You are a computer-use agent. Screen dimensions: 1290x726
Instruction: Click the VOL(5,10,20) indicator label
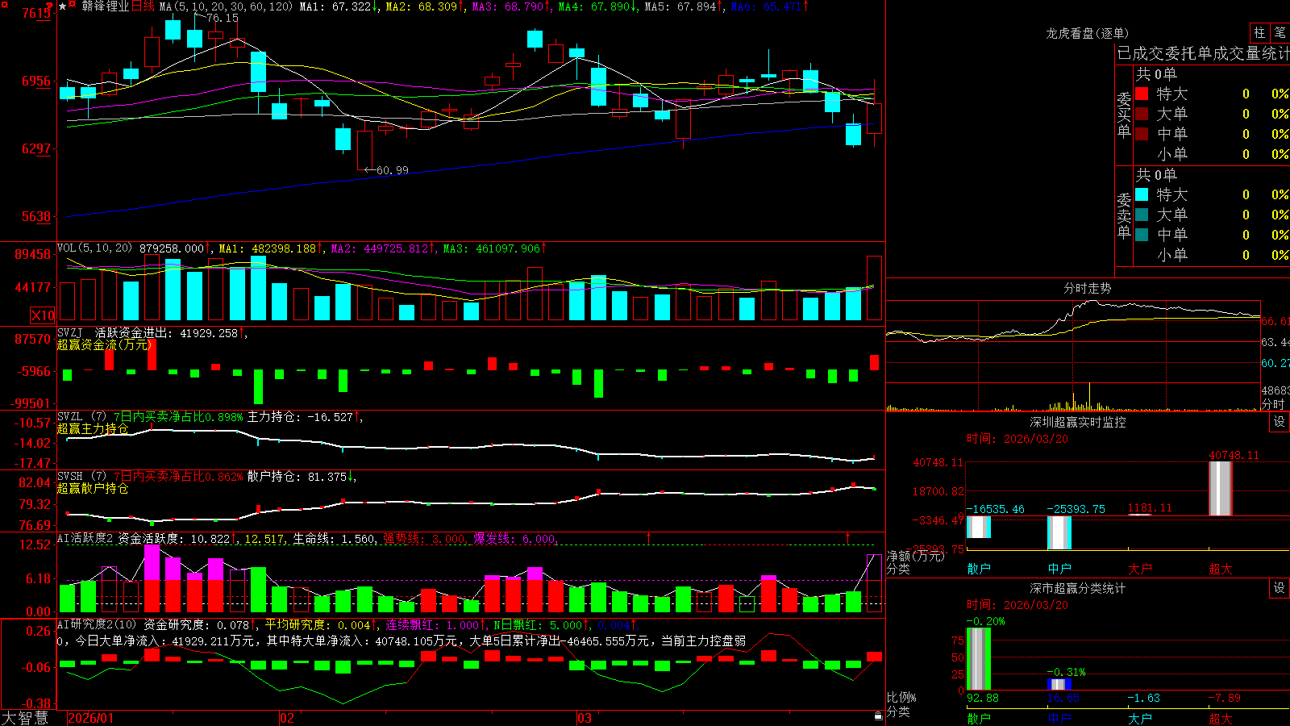pos(94,248)
